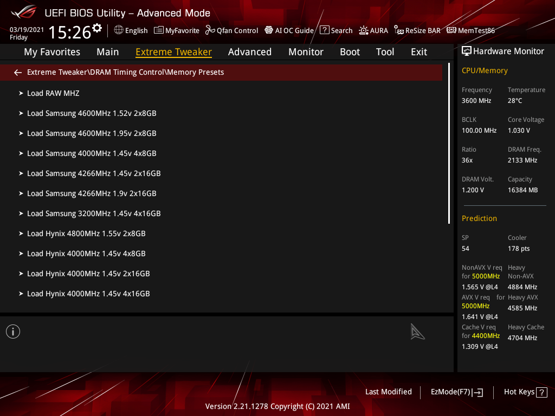This screenshot has width=555, height=416.
Task: Switch to the Main tab
Action: pyautogui.click(x=108, y=51)
